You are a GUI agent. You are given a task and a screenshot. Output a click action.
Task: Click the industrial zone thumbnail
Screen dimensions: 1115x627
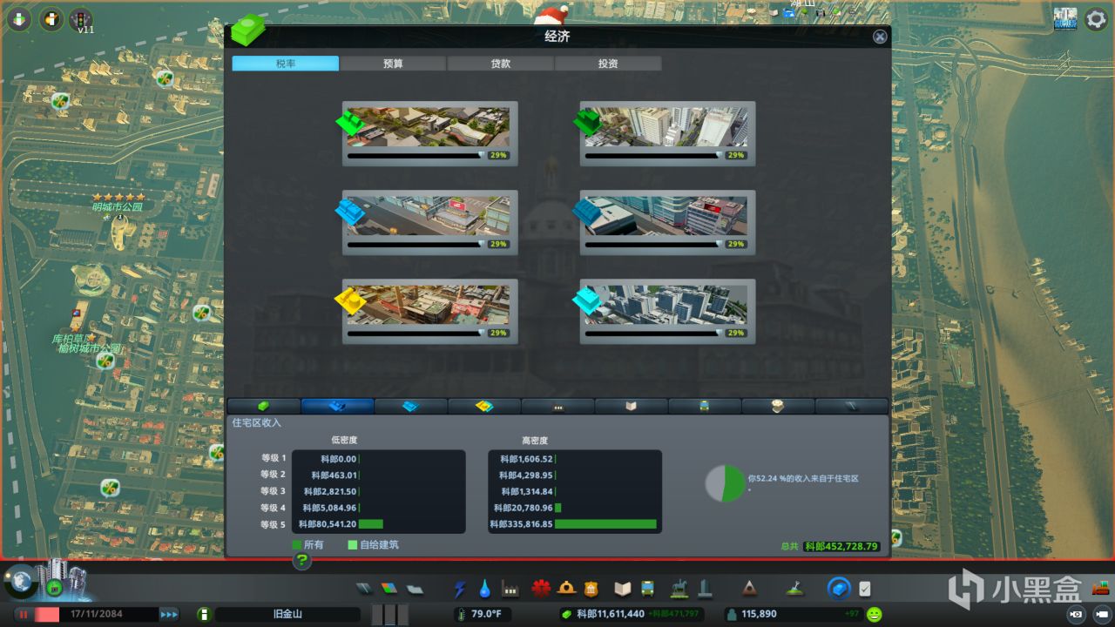tap(429, 305)
